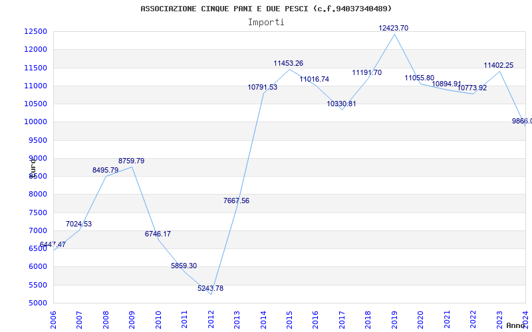Screen dimensions: 532x332
Task: Select the peak data label 12423.70
Action: 393,28
